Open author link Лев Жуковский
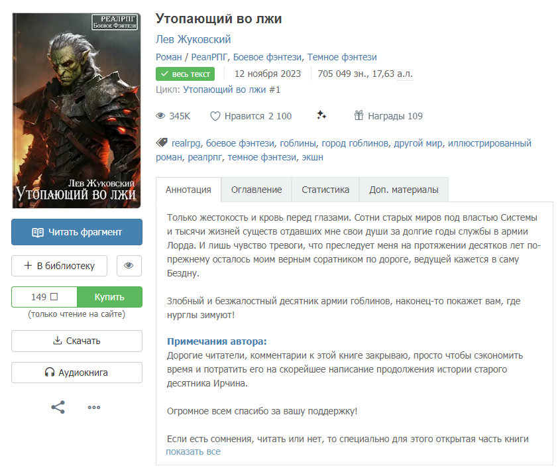 tap(194, 39)
